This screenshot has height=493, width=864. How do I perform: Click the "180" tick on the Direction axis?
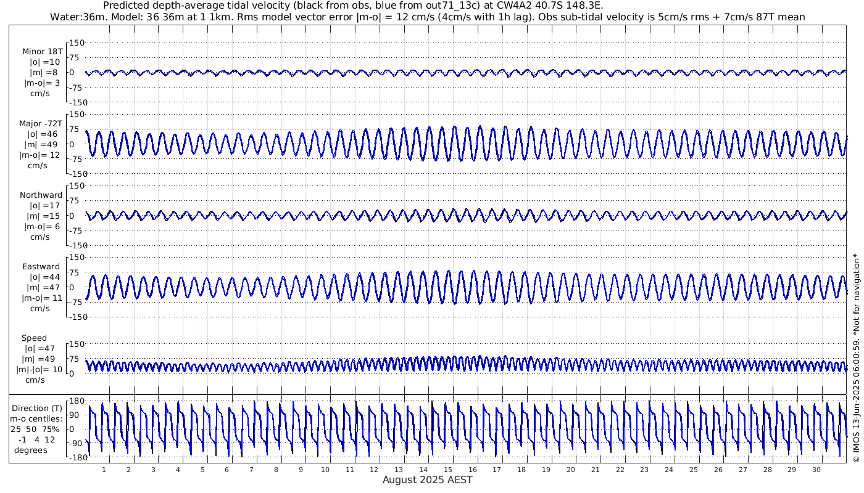pyautogui.click(x=76, y=402)
